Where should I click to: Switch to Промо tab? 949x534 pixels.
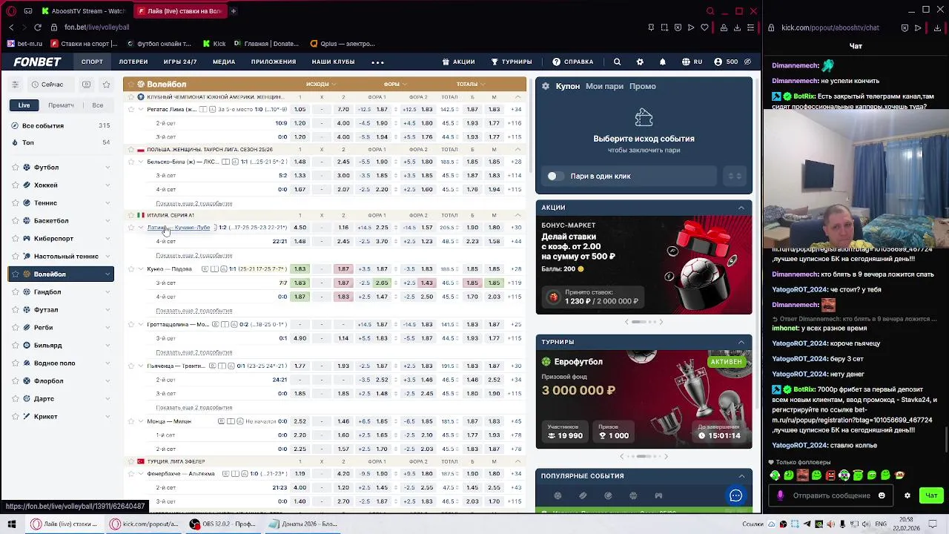(642, 86)
